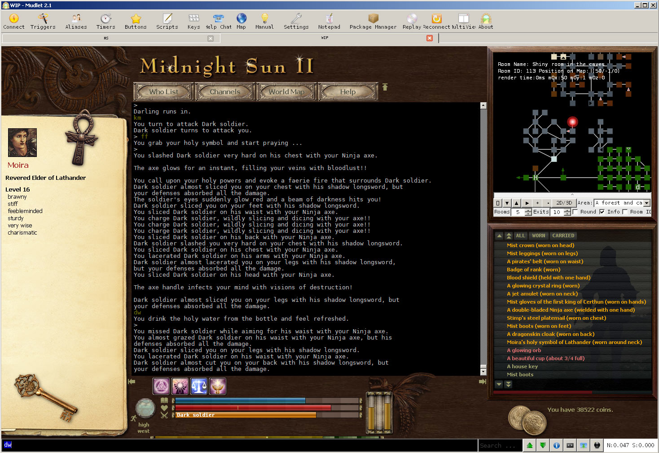Click the cassette tape logging icon
Image resolution: width=659 pixels, height=453 pixels.
570,445
